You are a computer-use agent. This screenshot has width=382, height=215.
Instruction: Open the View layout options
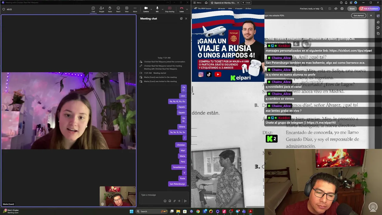127,9
